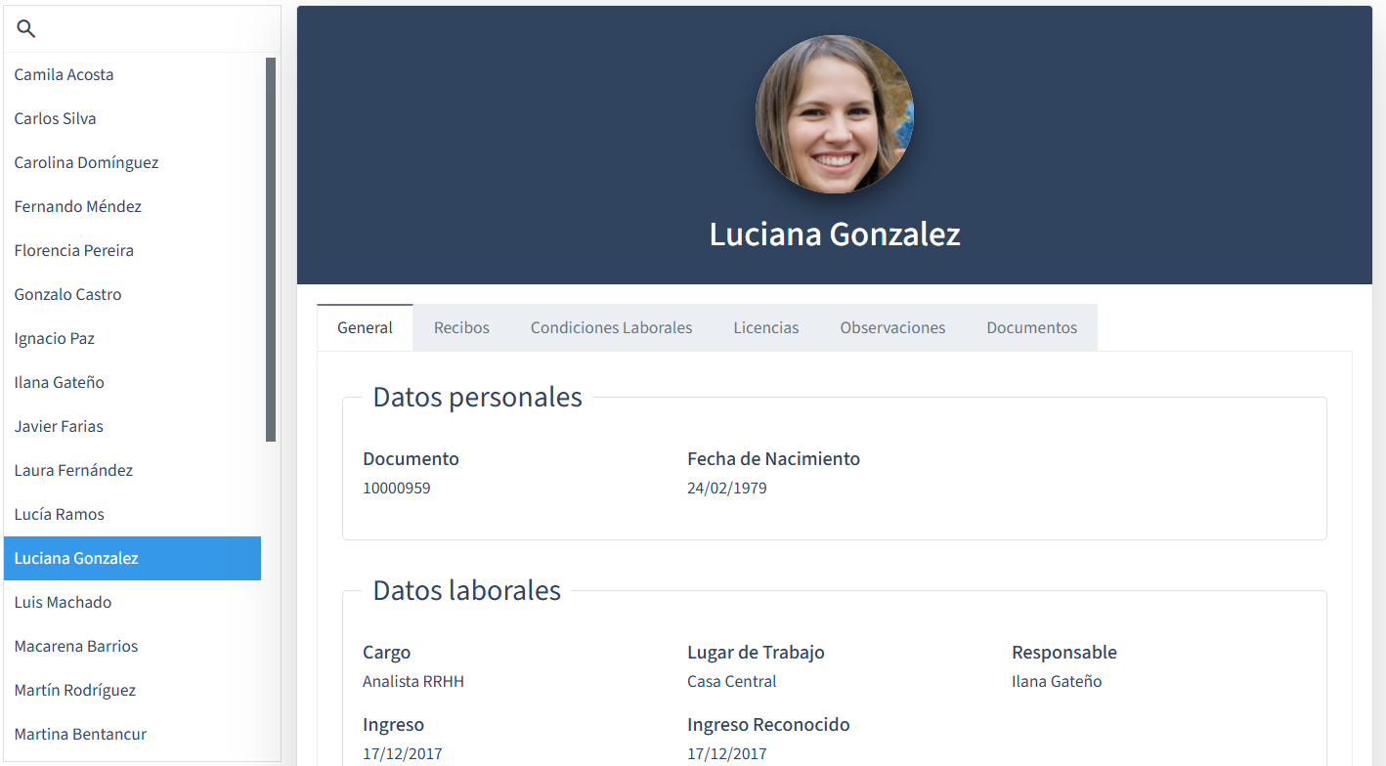Select Fernando Méndez in the sidebar
This screenshot has width=1386, height=766.
tap(77, 207)
